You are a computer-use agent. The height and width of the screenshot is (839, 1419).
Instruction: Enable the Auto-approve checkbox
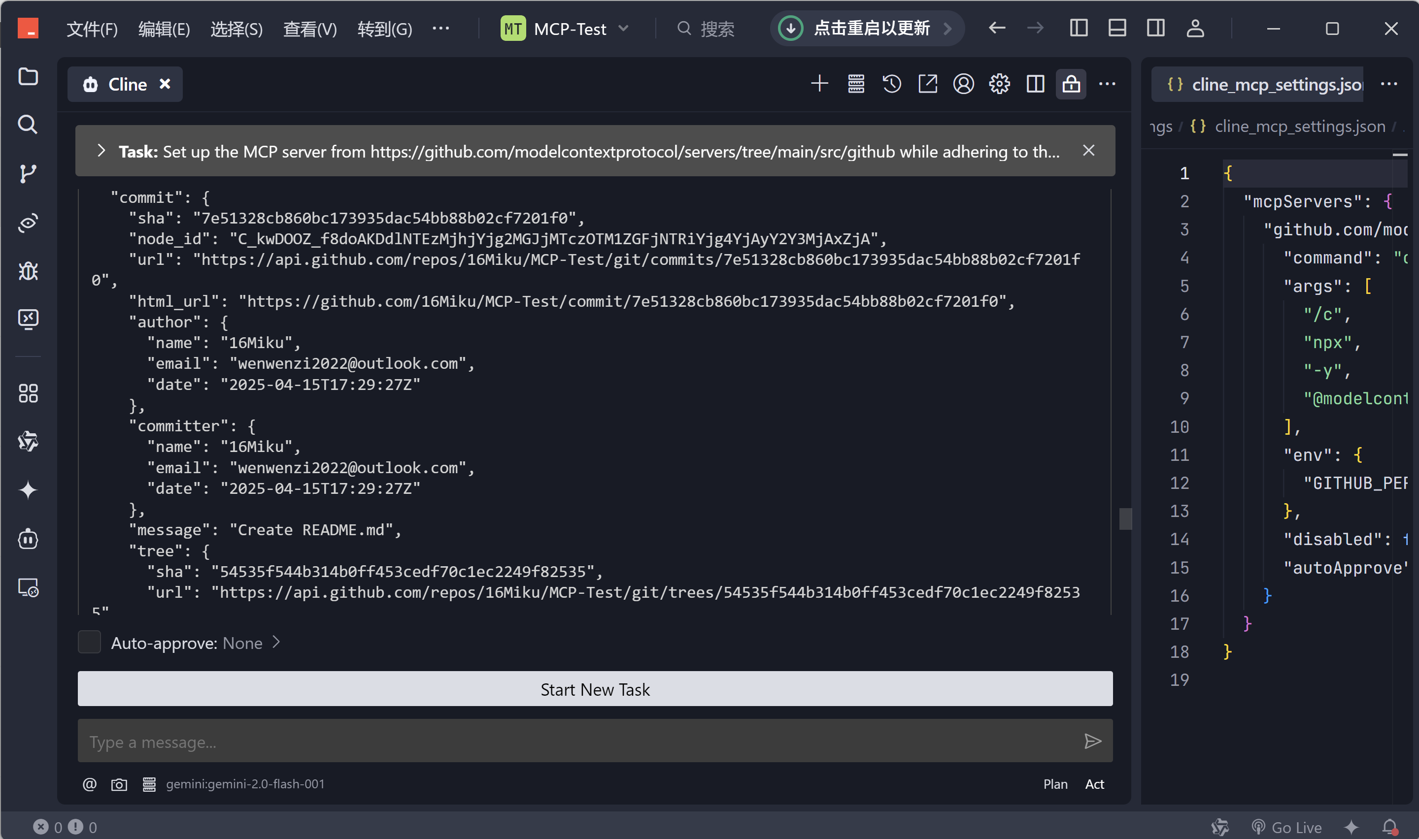point(89,643)
